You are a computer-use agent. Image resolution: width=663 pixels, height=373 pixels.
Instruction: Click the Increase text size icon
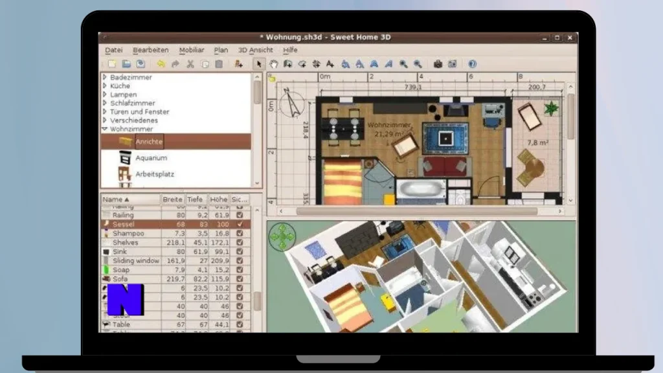tap(346, 64)
